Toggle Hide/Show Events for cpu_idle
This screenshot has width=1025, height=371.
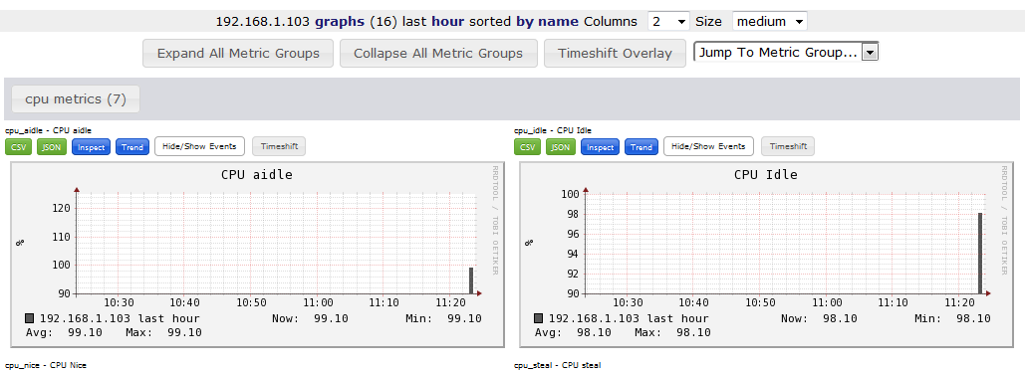[708, 146]
